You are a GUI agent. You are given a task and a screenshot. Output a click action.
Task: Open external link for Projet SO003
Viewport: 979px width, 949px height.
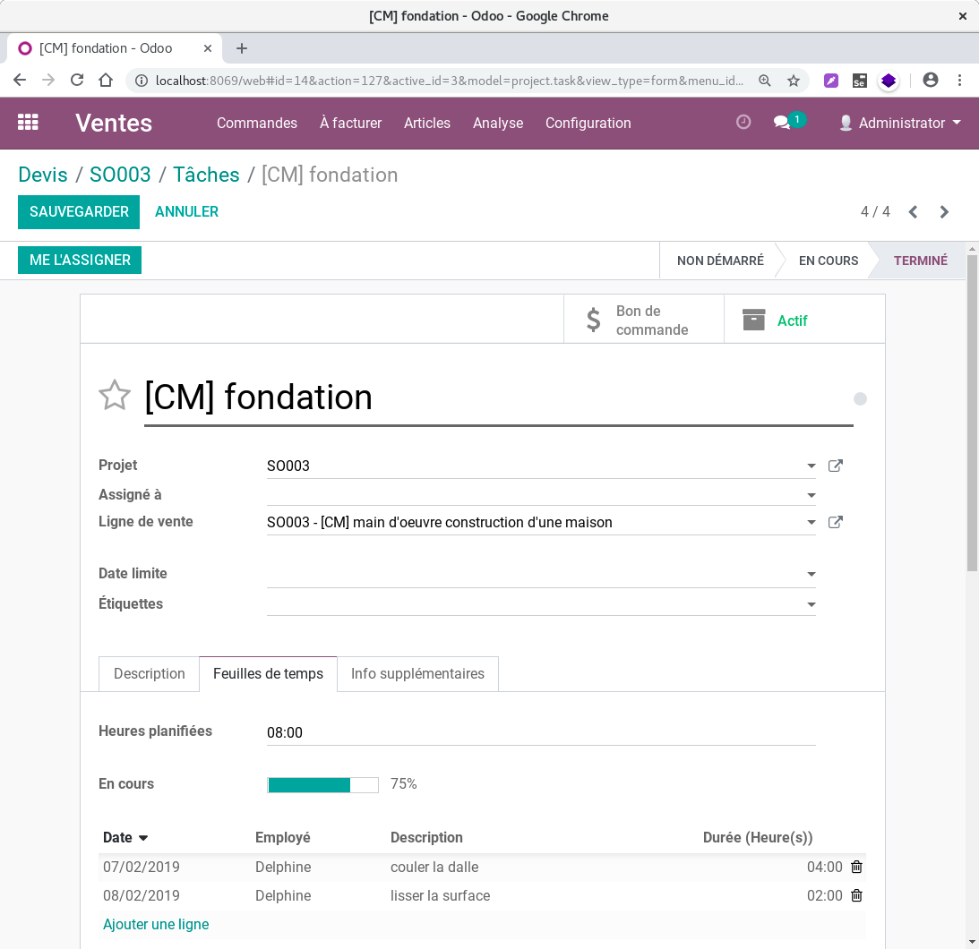coord(836,466)
